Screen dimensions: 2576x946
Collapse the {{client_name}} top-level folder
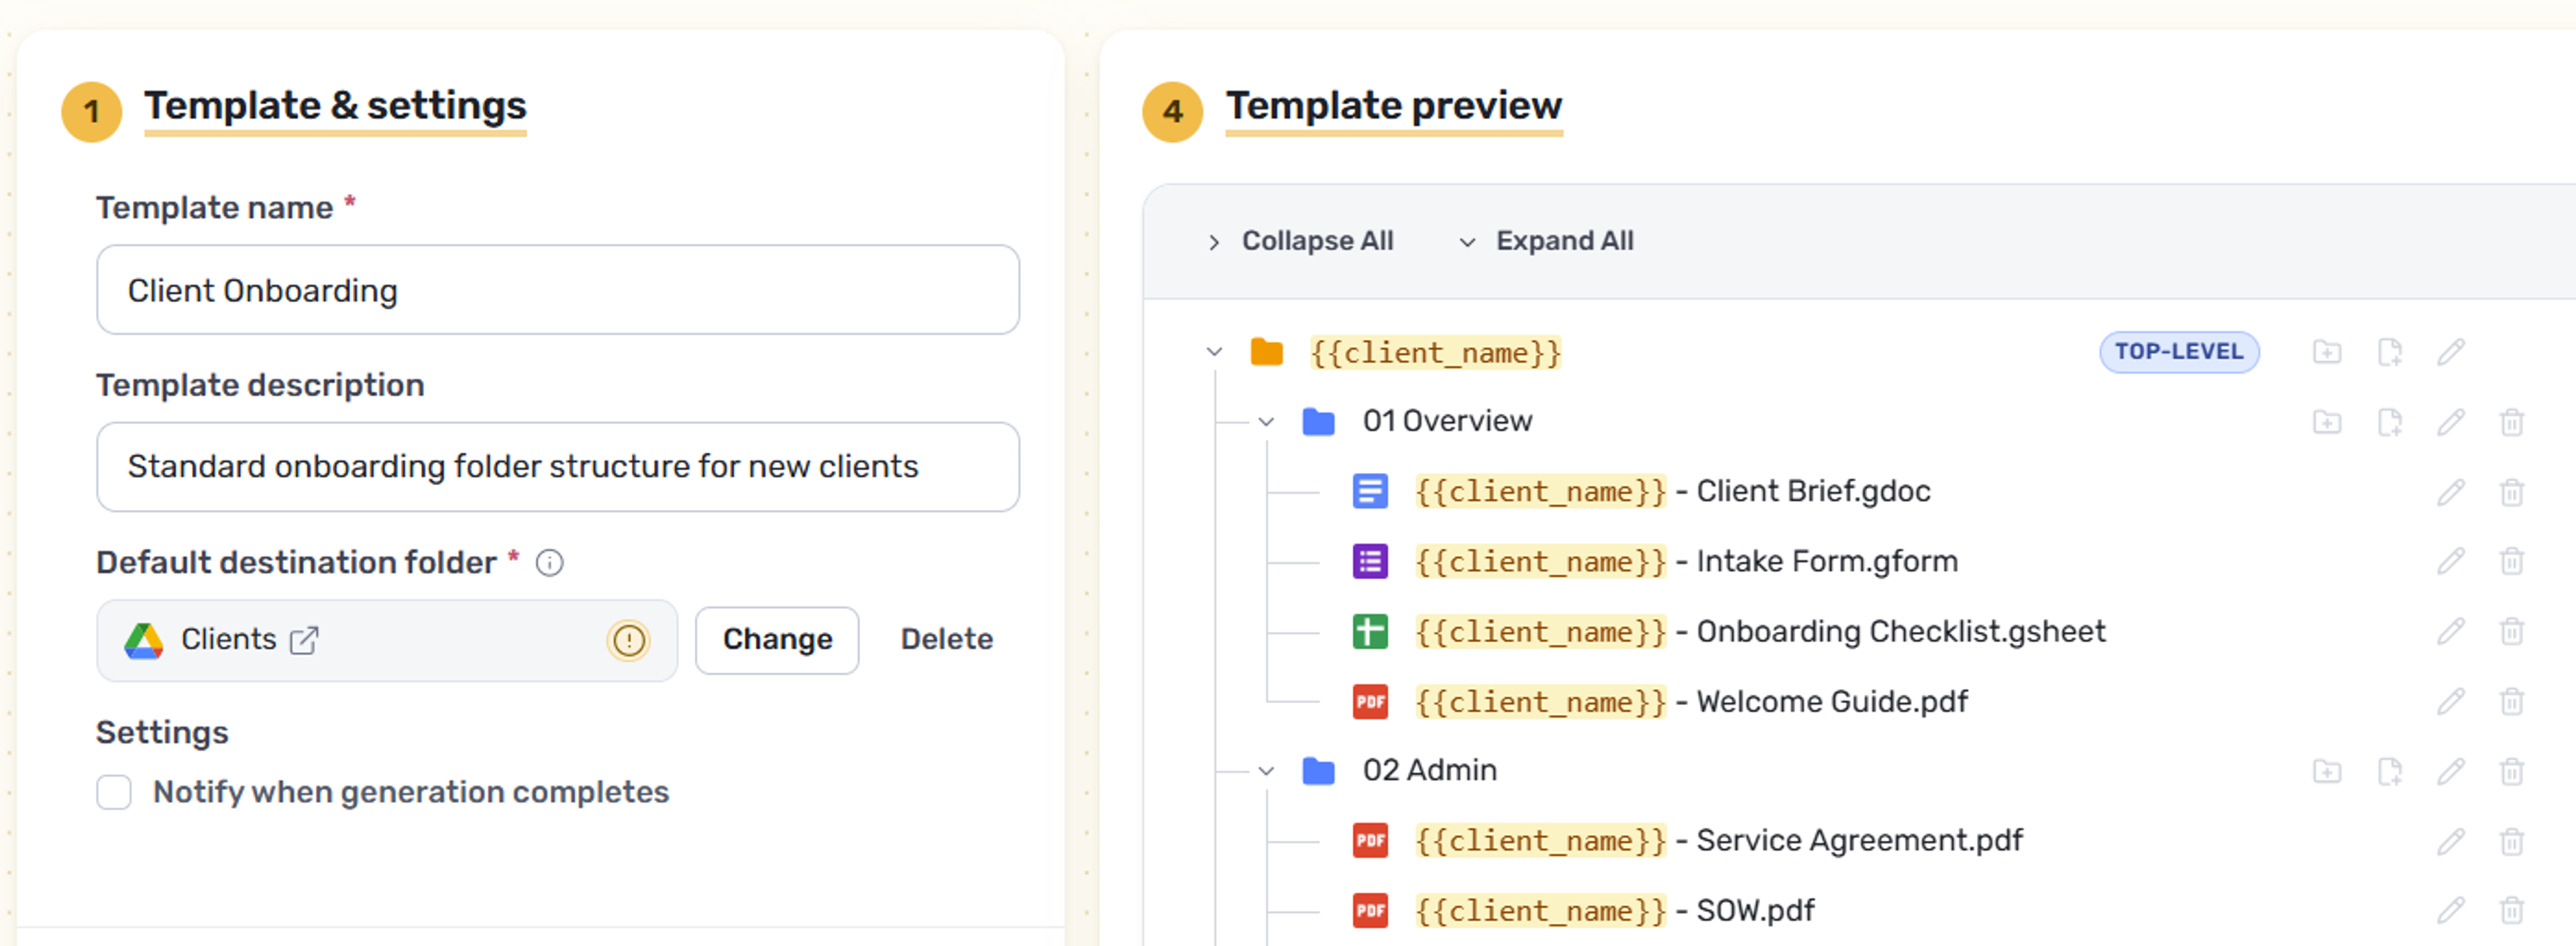[x=1214, y=352]
